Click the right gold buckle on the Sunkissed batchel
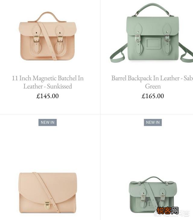Screen dimensions: 193x220 60,39
